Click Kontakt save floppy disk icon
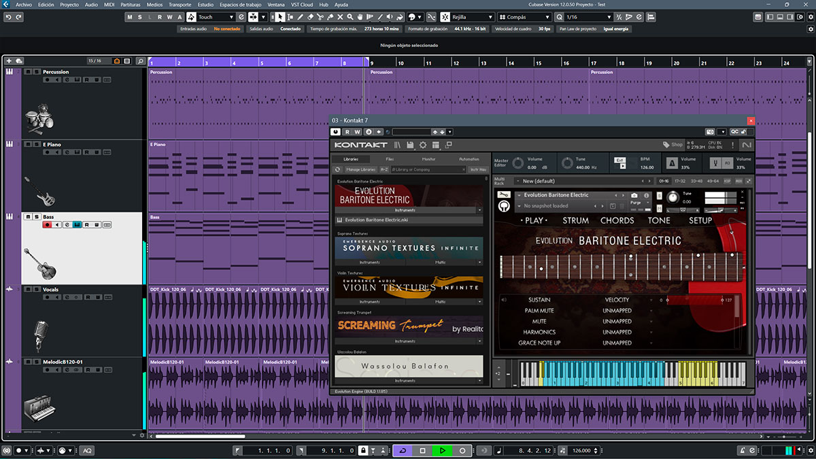This screenshot has width=816, height=459. [x=410, y=145]
